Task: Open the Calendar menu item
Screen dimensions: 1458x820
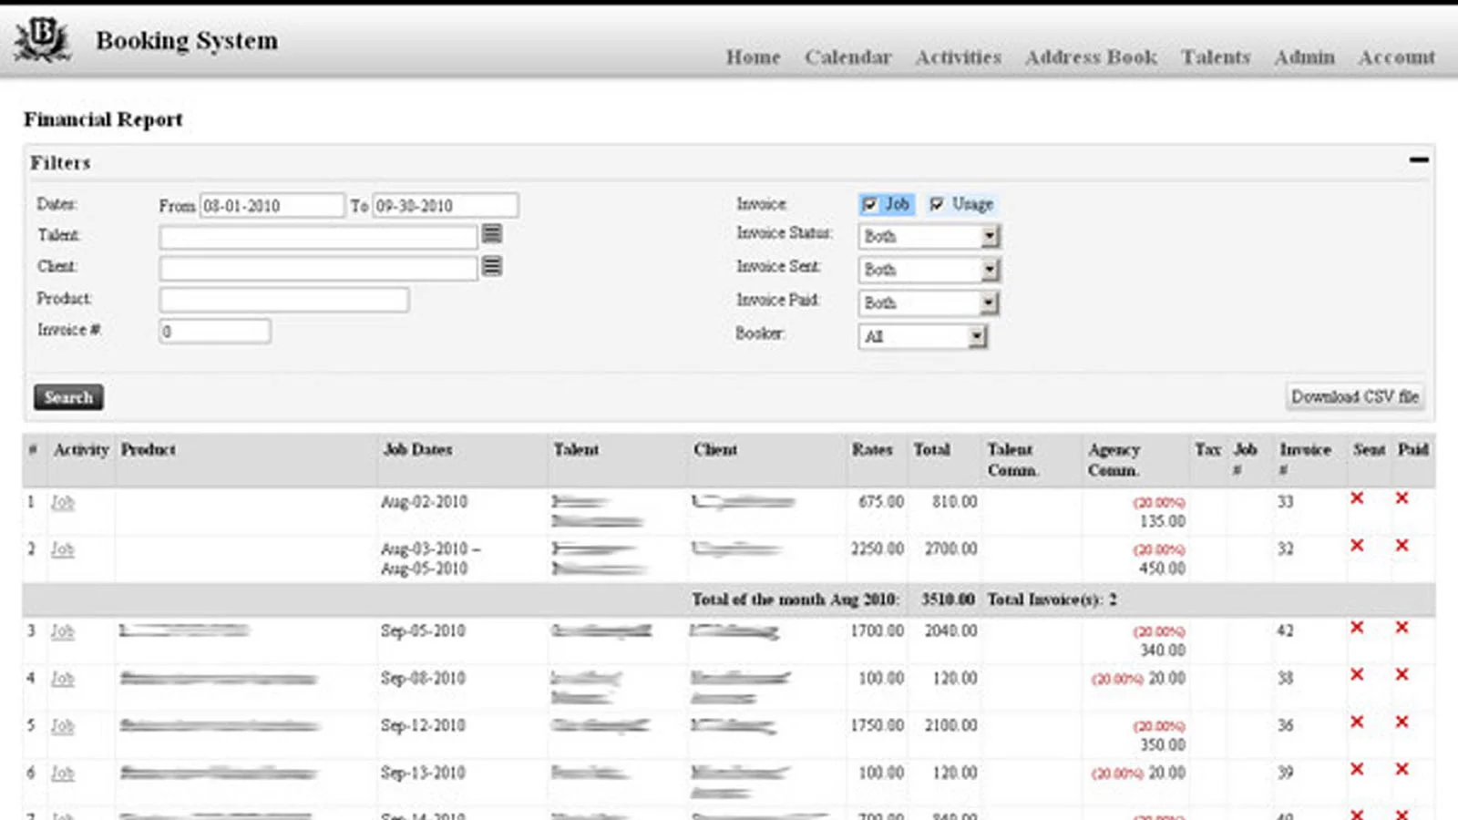Action: click(848, 56)
